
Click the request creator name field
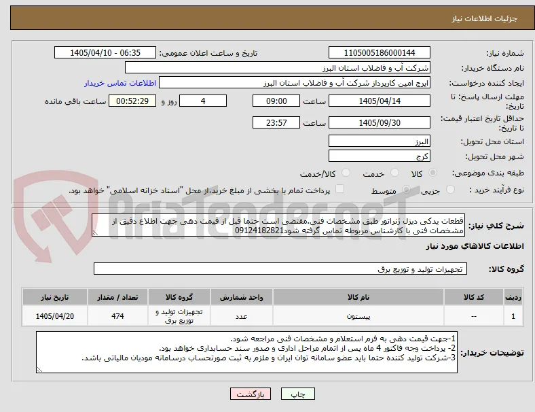click(295, 83)
